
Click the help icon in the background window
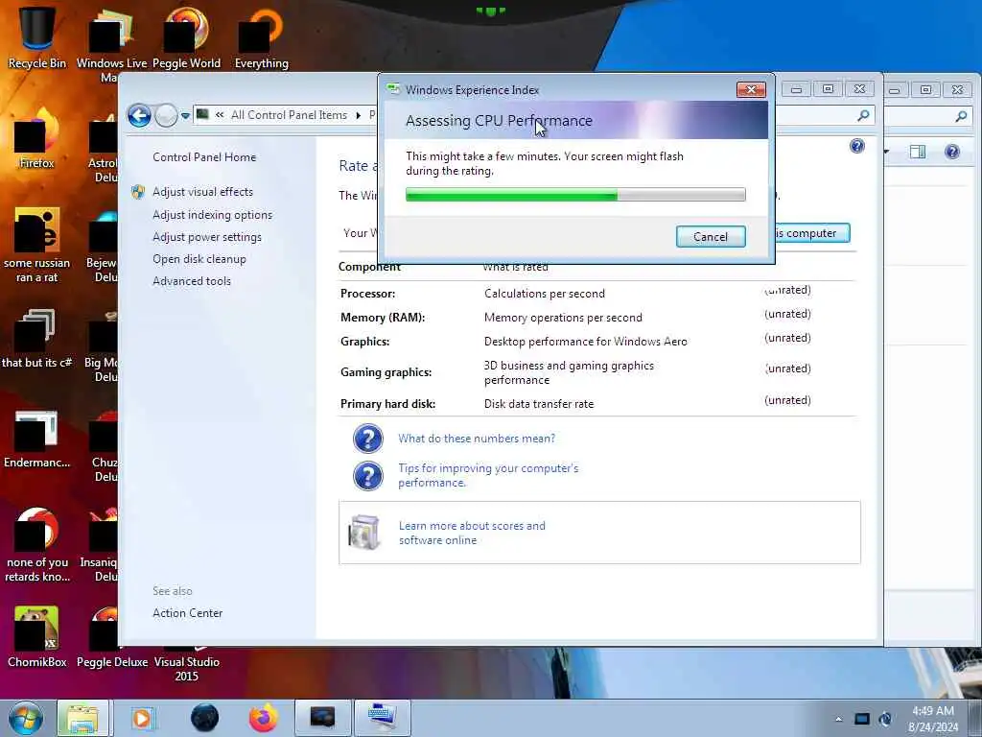point(952,151)
